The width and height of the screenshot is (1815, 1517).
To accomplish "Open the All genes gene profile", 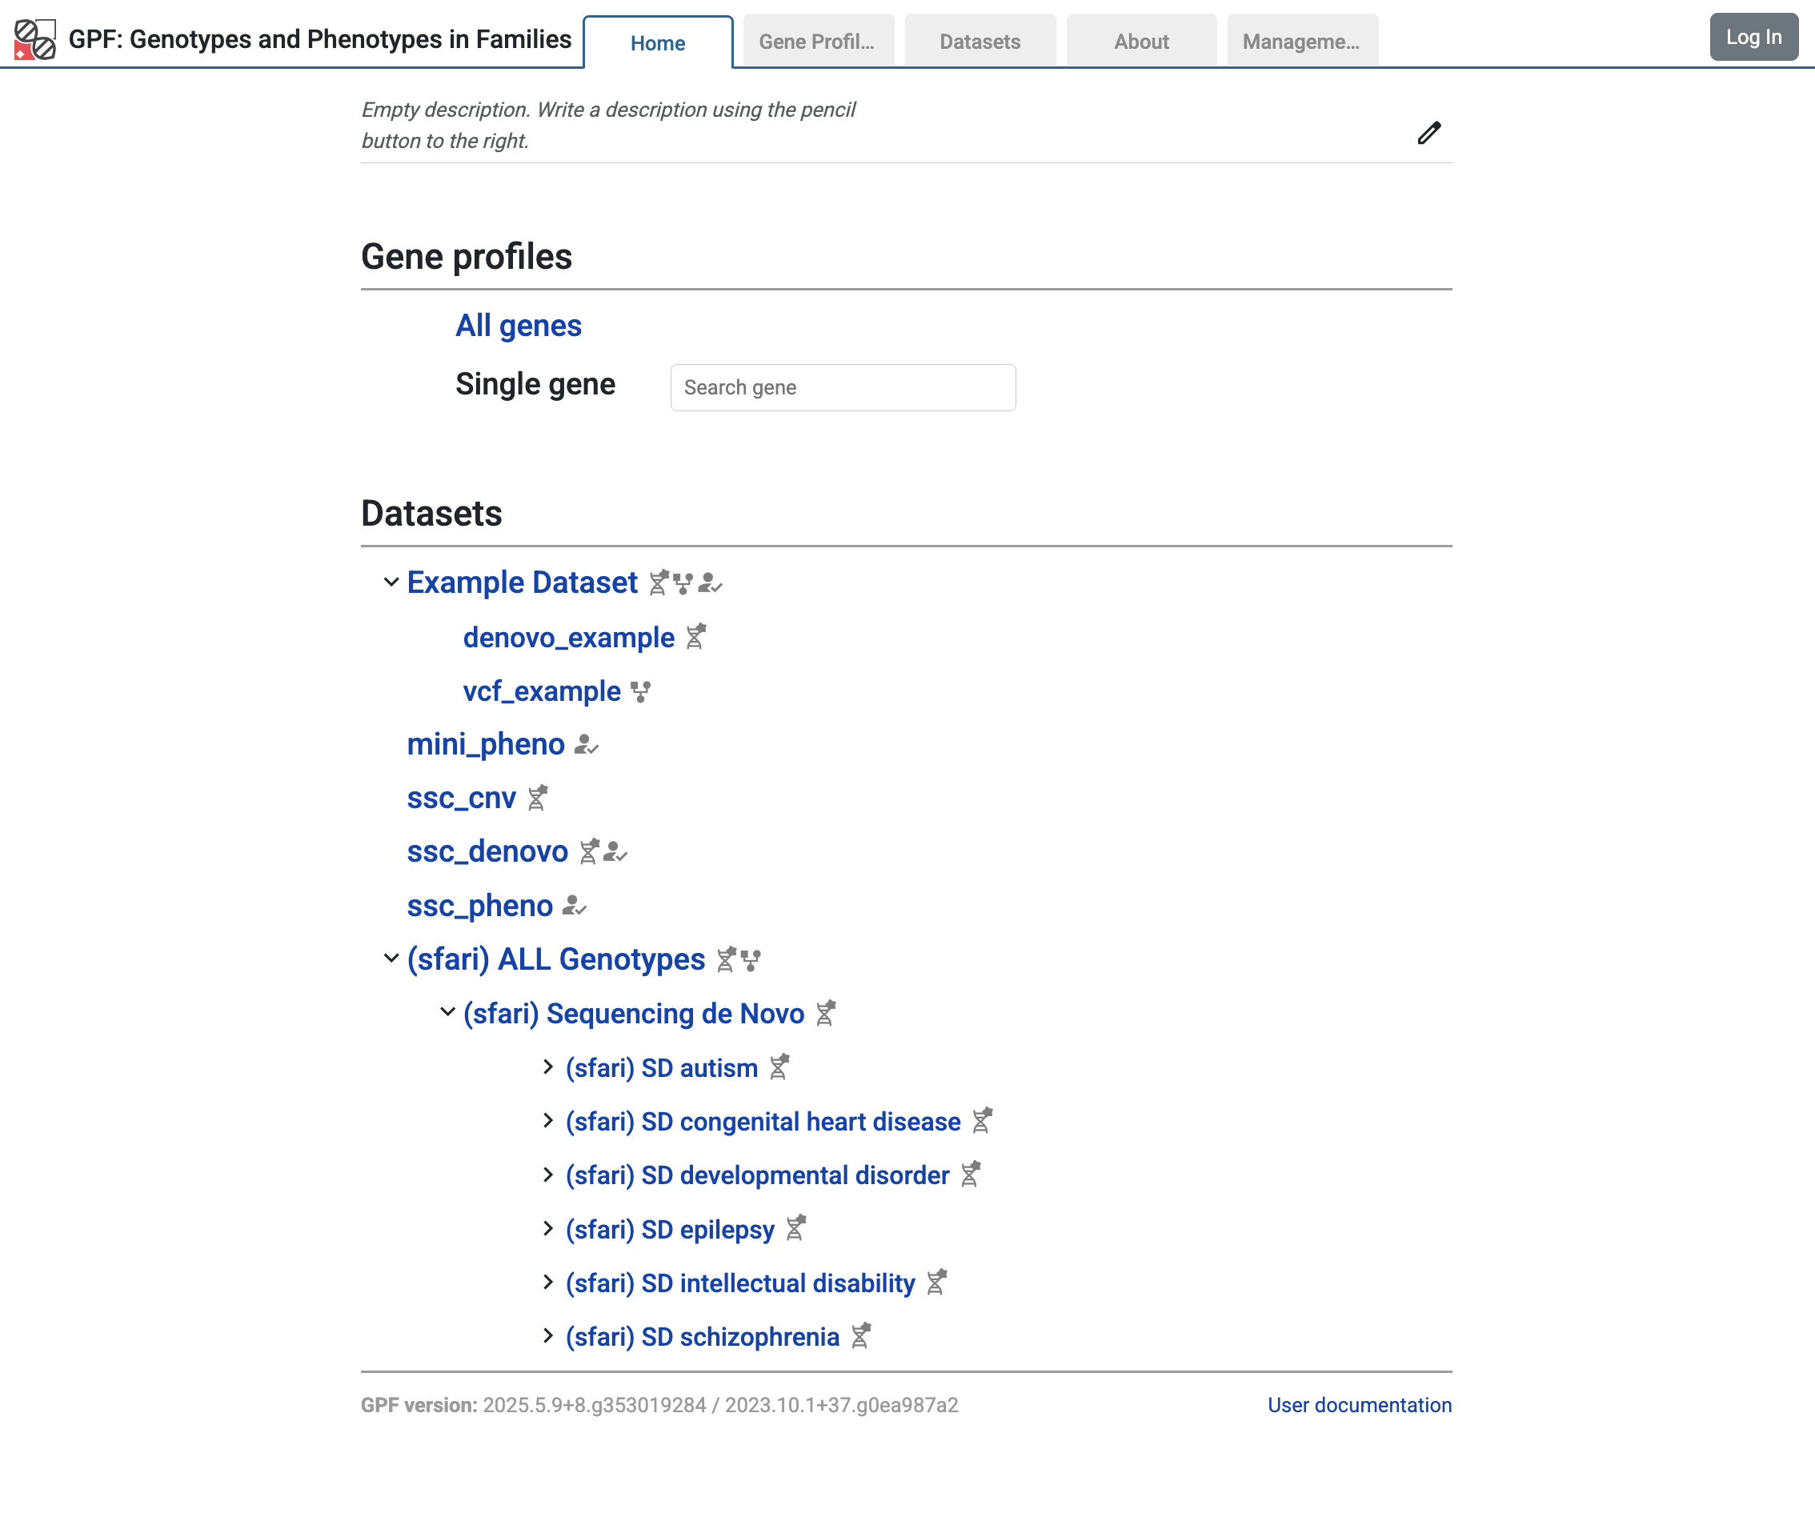I will click(518, 326).
